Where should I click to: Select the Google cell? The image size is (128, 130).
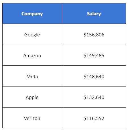[x=32, y=34]
